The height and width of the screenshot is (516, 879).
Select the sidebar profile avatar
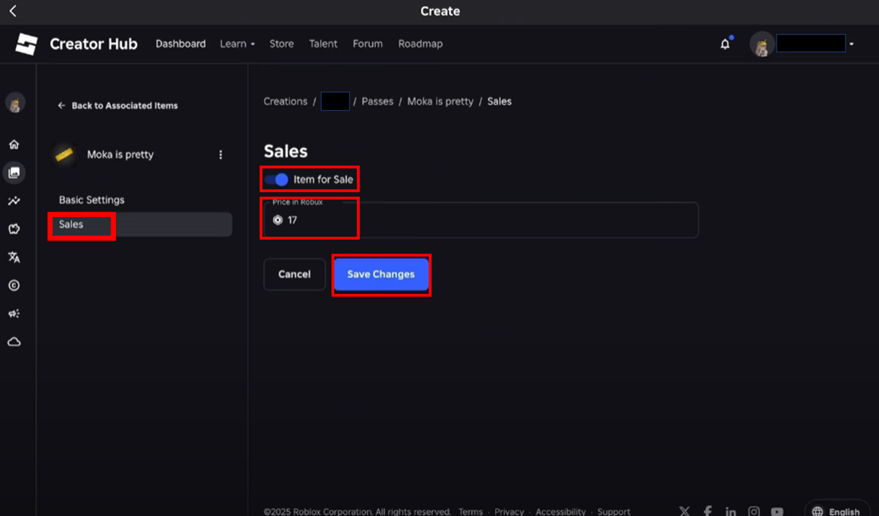point(15,103)
